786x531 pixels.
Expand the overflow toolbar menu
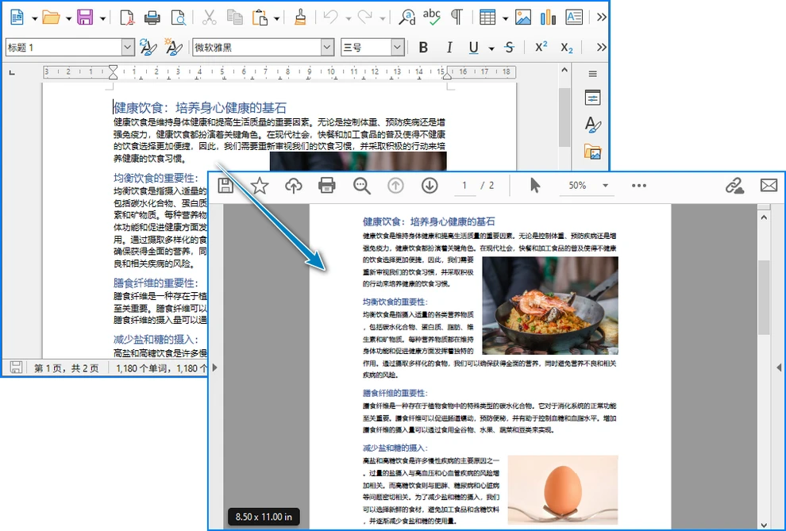(601, 17)
